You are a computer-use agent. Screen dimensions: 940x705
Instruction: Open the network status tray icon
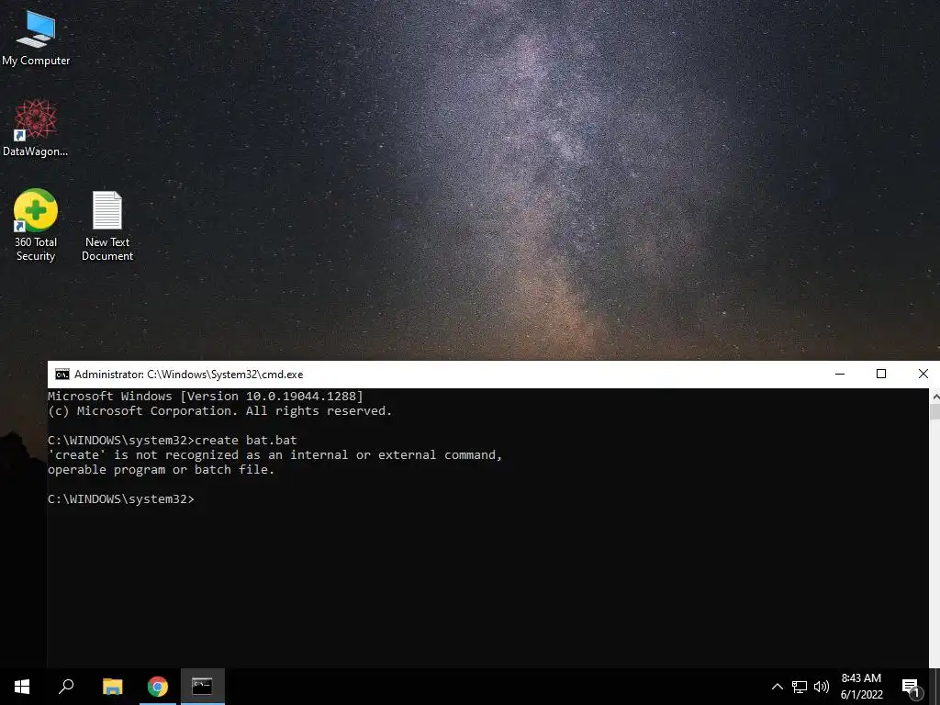point(800,687)
